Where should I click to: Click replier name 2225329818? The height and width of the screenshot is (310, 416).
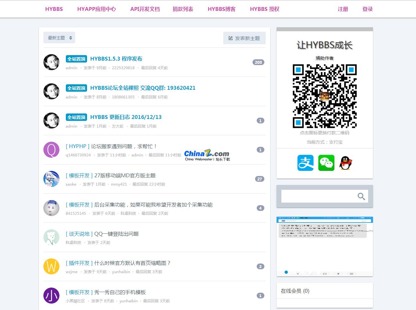123,68
